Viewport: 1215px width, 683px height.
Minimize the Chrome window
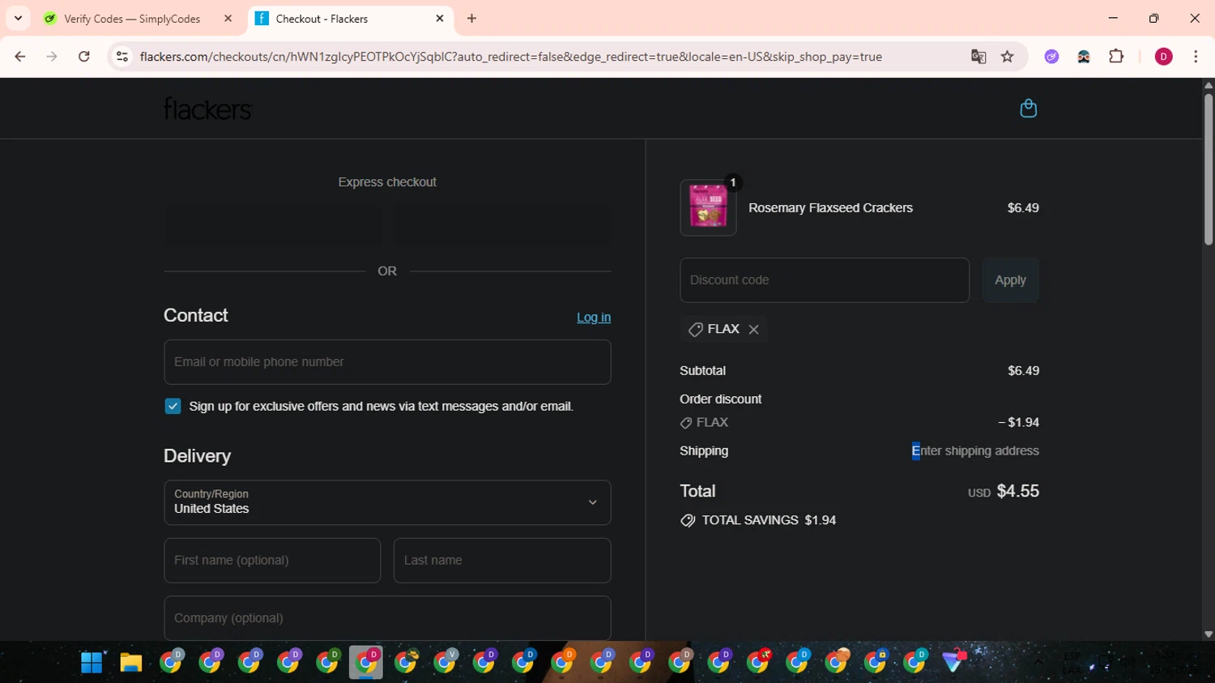click(x=1113, y=18)
